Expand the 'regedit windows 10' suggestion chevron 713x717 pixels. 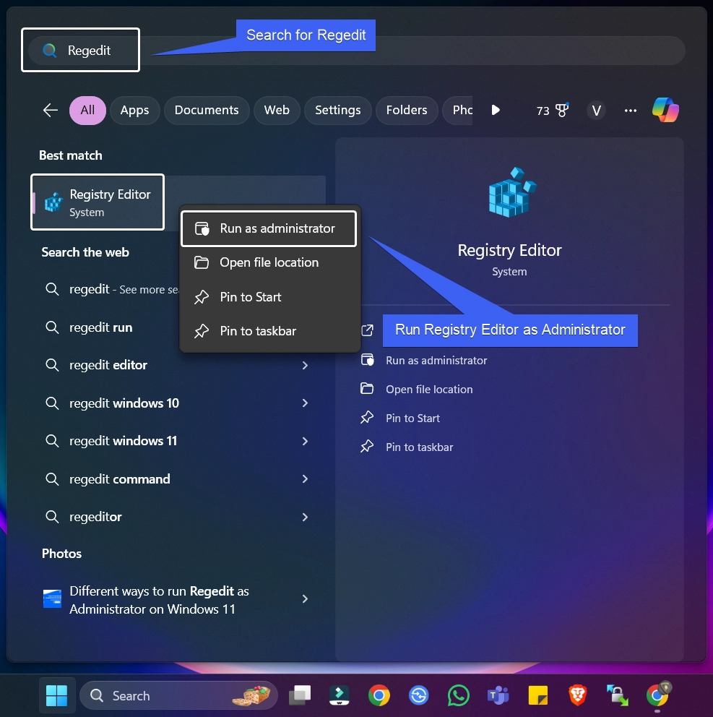point(305,403)
